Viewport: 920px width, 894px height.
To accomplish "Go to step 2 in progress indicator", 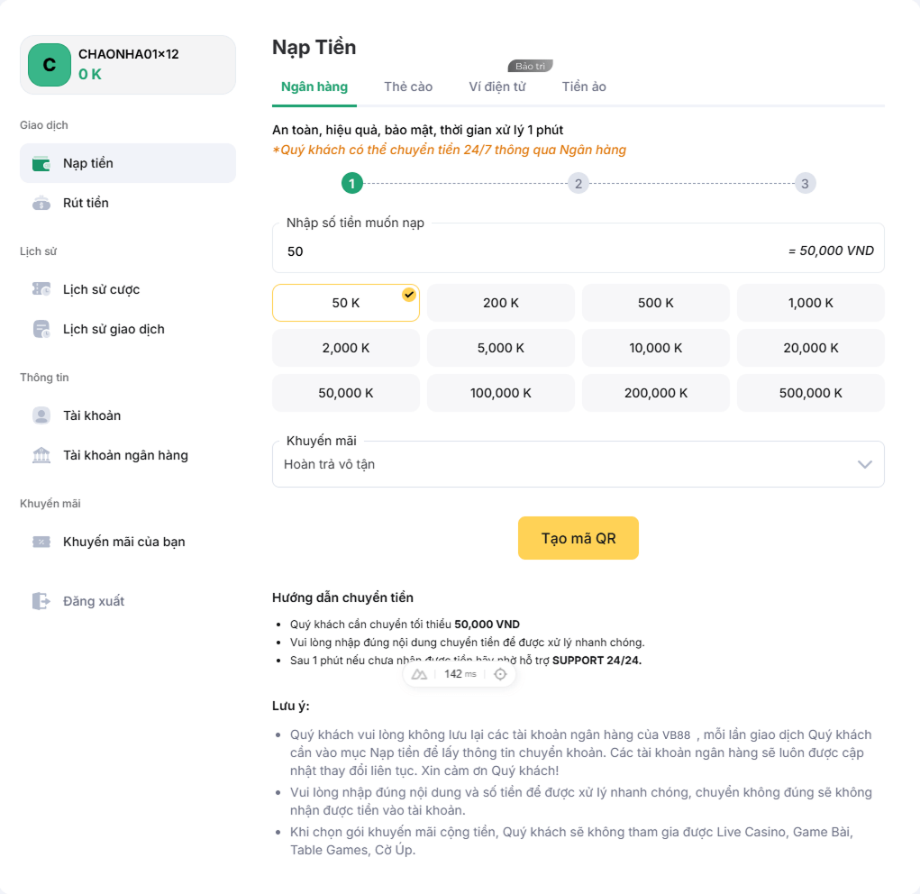I will (578, 184).
